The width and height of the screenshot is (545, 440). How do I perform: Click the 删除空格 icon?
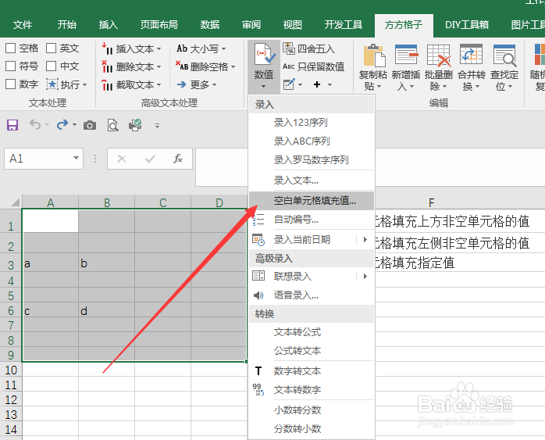point(182,66)
